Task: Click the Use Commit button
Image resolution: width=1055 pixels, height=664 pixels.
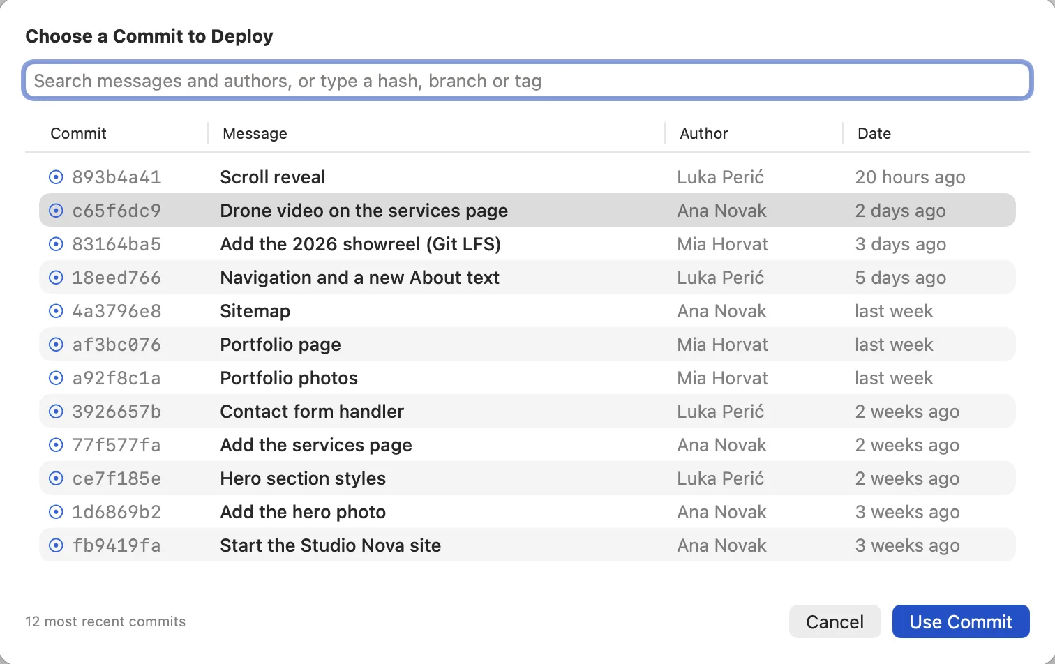Action: point(961,621)
